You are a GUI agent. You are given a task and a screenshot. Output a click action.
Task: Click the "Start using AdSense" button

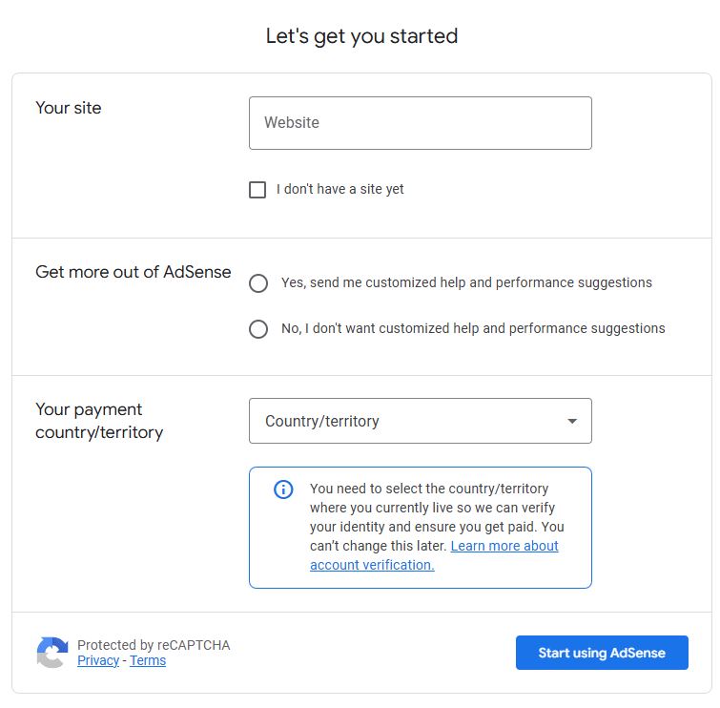[602, 653]
